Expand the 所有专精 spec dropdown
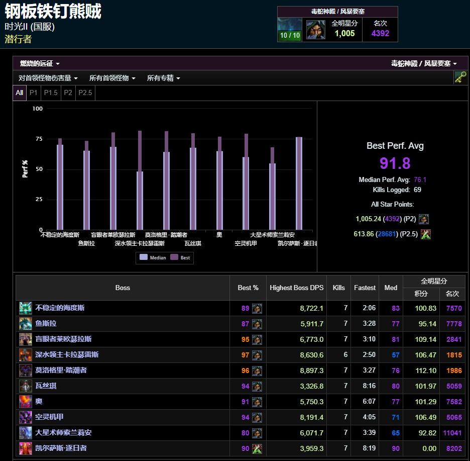 click(163, 78)
